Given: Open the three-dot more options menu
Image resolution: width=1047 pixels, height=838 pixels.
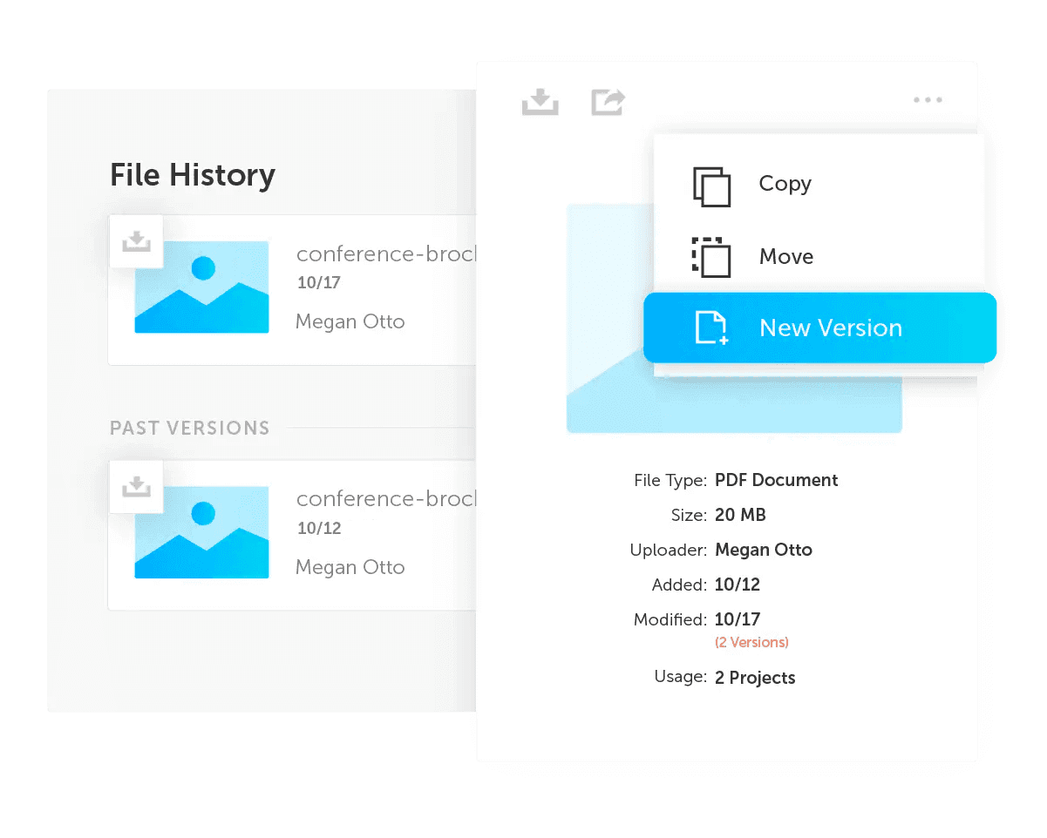Looking at the screenshot, I should coord(928,100).
